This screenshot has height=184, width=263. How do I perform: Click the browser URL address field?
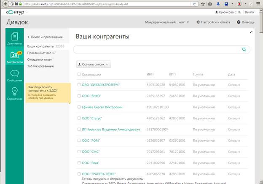pyautogui.click(x=107, y=4)
